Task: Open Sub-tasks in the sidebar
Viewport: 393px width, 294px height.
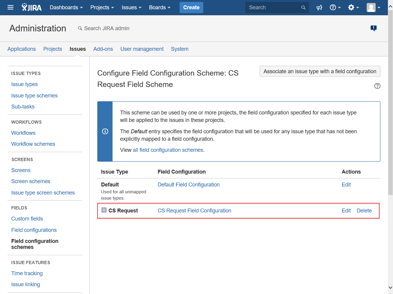Action: click(23, 107)
